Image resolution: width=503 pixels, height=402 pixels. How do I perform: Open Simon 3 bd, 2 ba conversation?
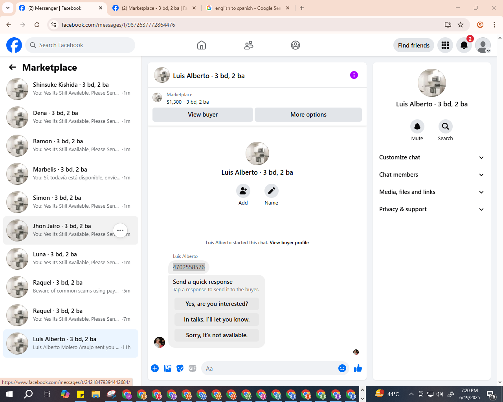[x=71, y=202]
